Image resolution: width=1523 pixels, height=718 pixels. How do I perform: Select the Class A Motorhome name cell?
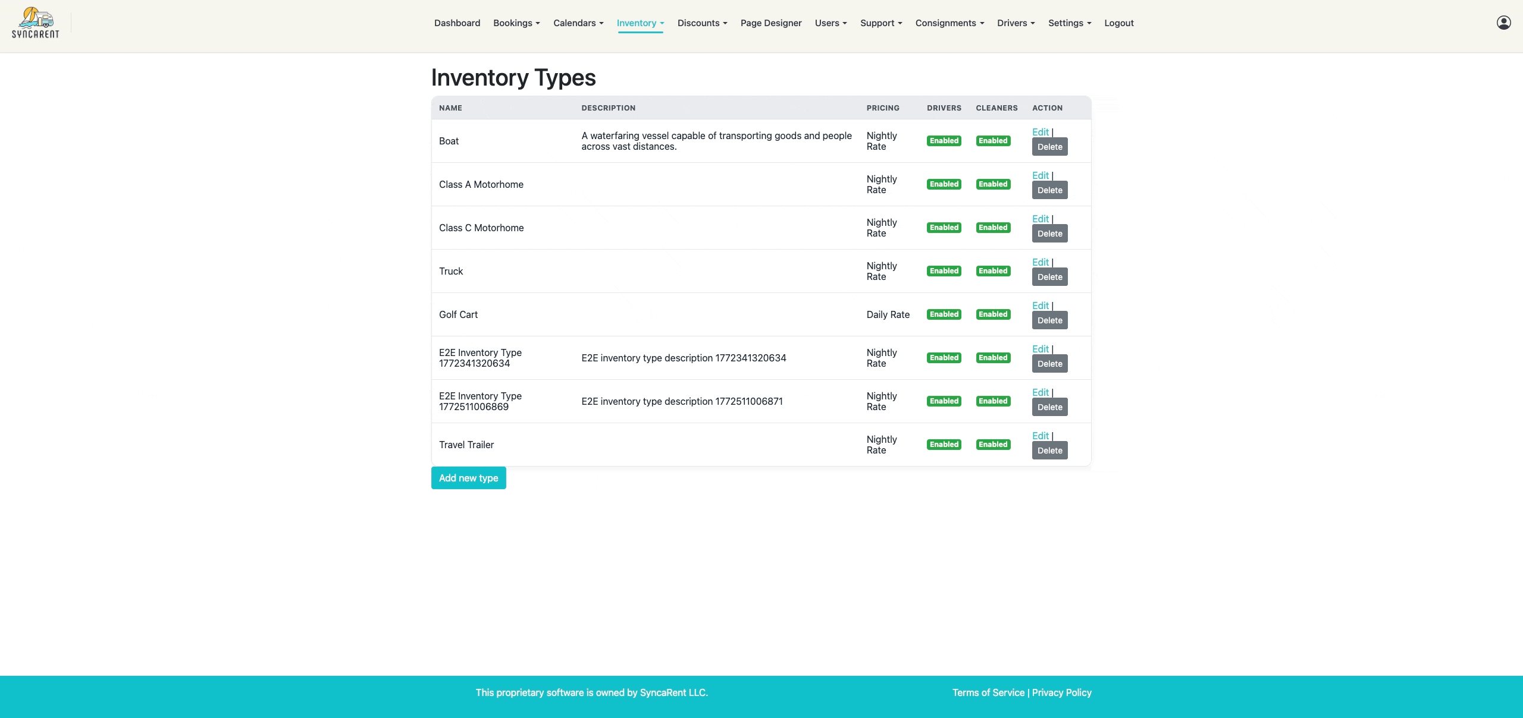503,184
